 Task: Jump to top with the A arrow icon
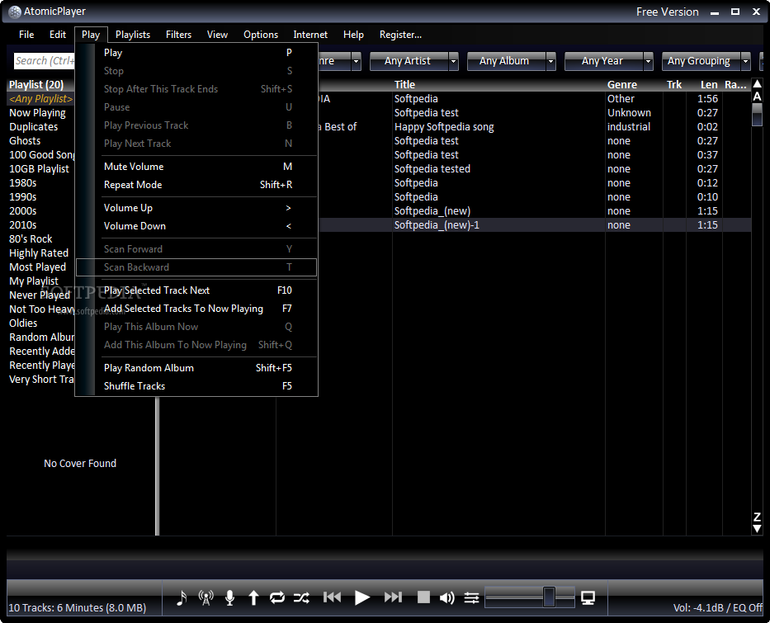758,90
